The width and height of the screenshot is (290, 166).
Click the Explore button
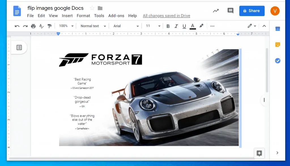click(259, 153)
